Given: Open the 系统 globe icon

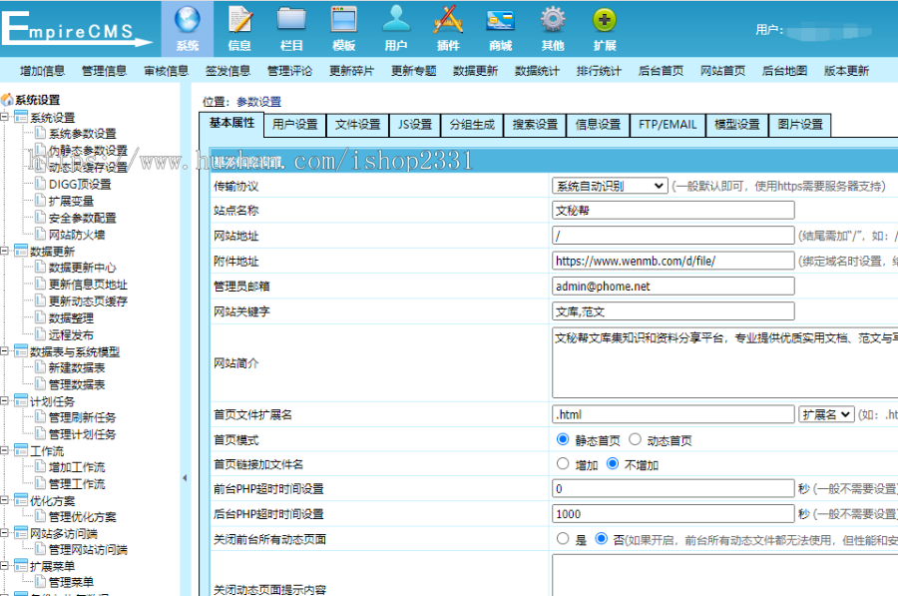Looking at the screenshot, I should coord(188,20).
